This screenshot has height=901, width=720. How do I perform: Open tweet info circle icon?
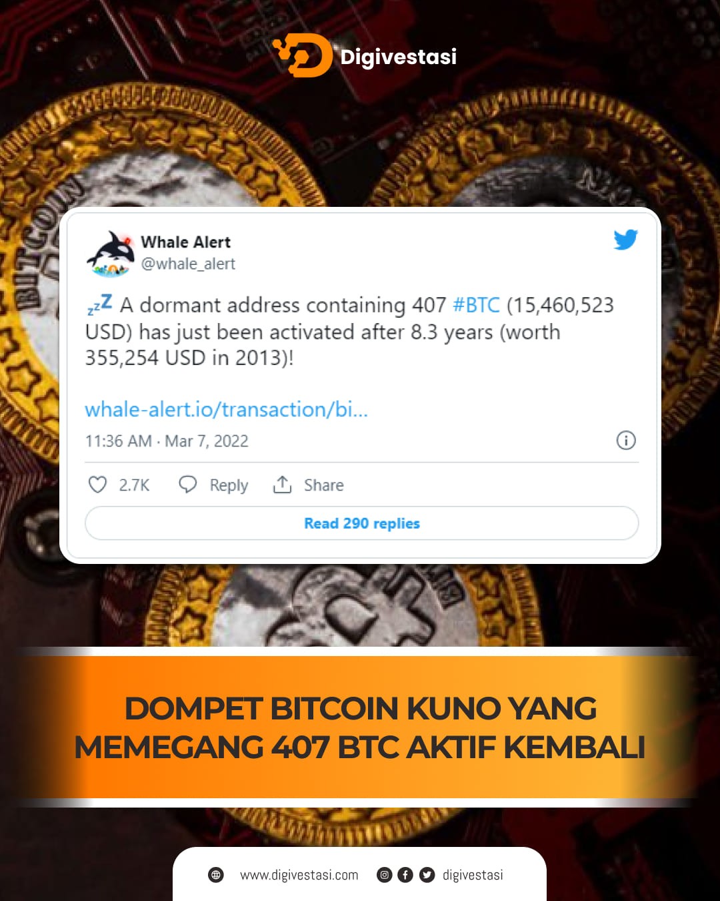[x=626, y=440]
